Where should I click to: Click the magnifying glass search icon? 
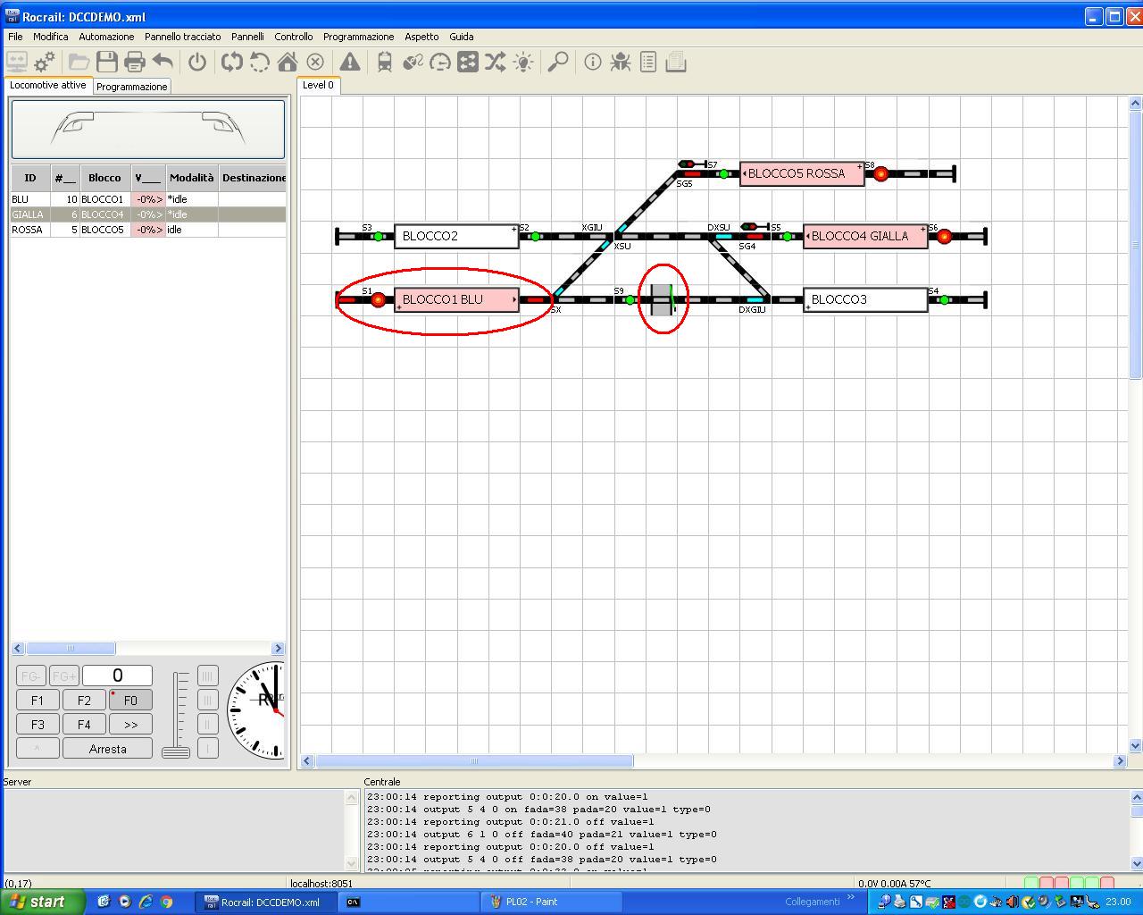point(558,62)
